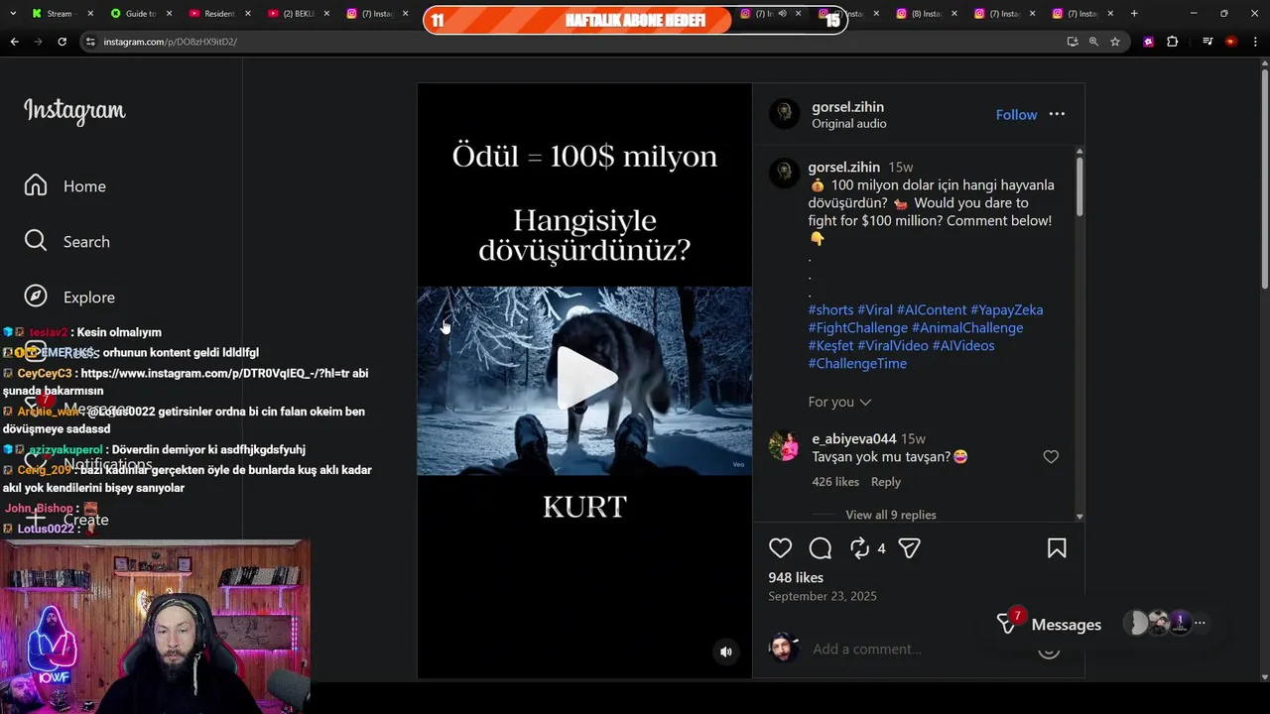Open browser zoom icon
The height and width of the screenshot is (714, 1270).
pyautogui.click(x=1093, y=42)
